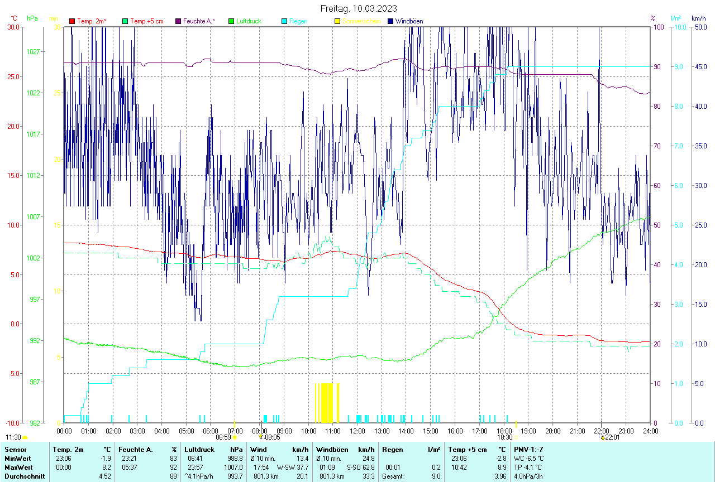
Task: Click the Luftdruck column header in the table
Action: tap(199, 449)
